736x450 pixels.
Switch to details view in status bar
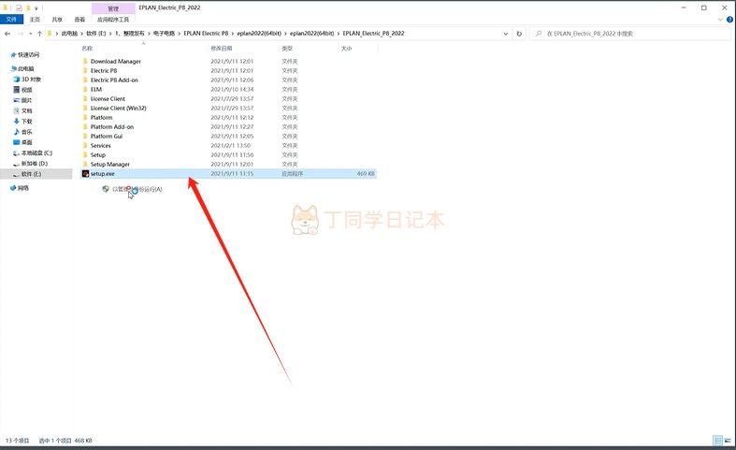coord(717,441)
